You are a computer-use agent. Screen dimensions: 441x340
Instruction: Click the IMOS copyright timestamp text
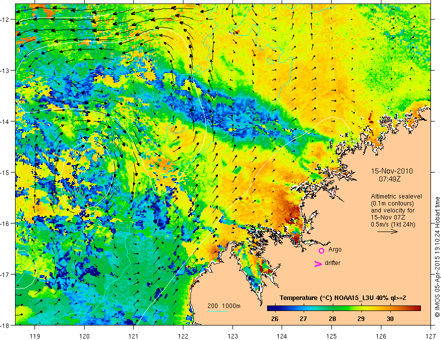pos(437,257)
